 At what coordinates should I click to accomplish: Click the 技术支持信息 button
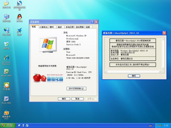(x=76, y=88)
